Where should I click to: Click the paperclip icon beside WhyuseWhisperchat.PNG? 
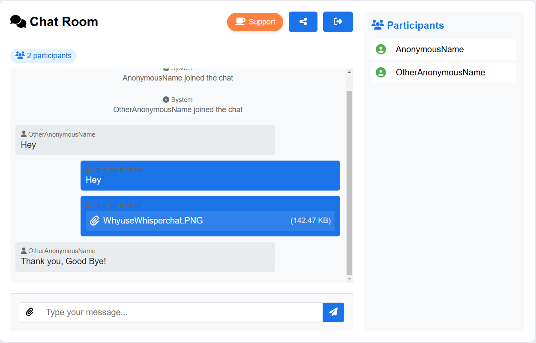[95, 221]
